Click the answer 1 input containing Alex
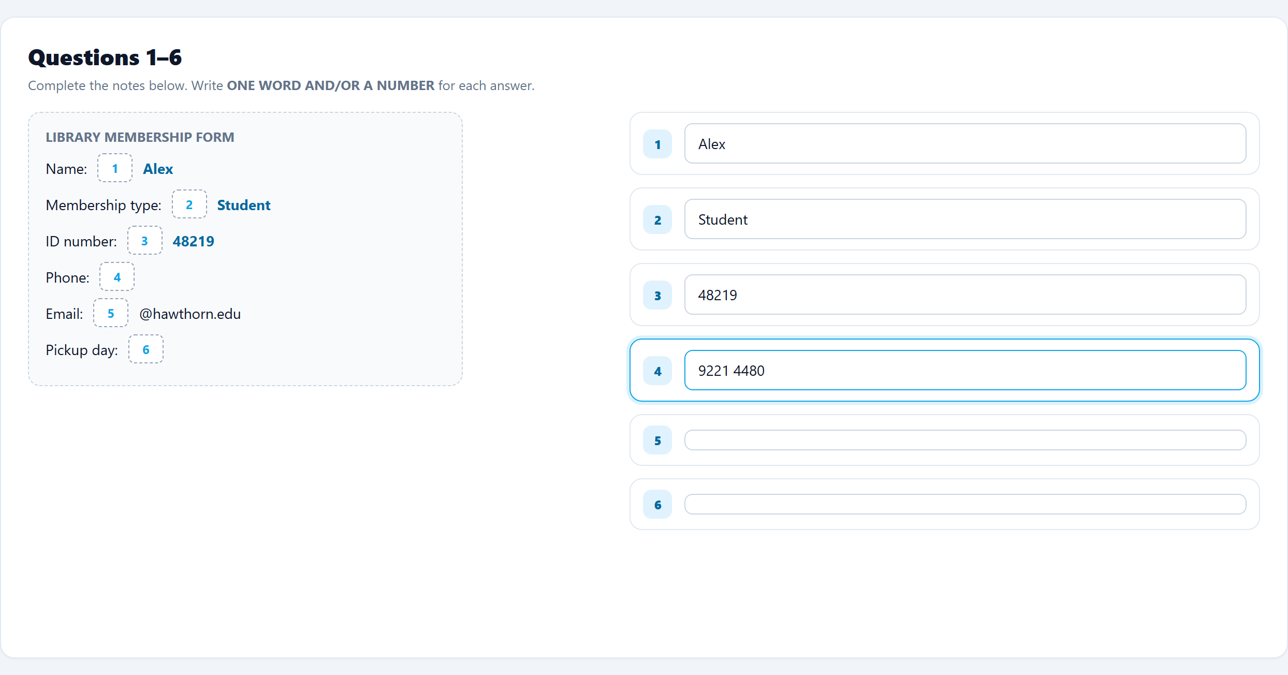The height and width of the screenshot is (675, 1288). coord(965,143)
